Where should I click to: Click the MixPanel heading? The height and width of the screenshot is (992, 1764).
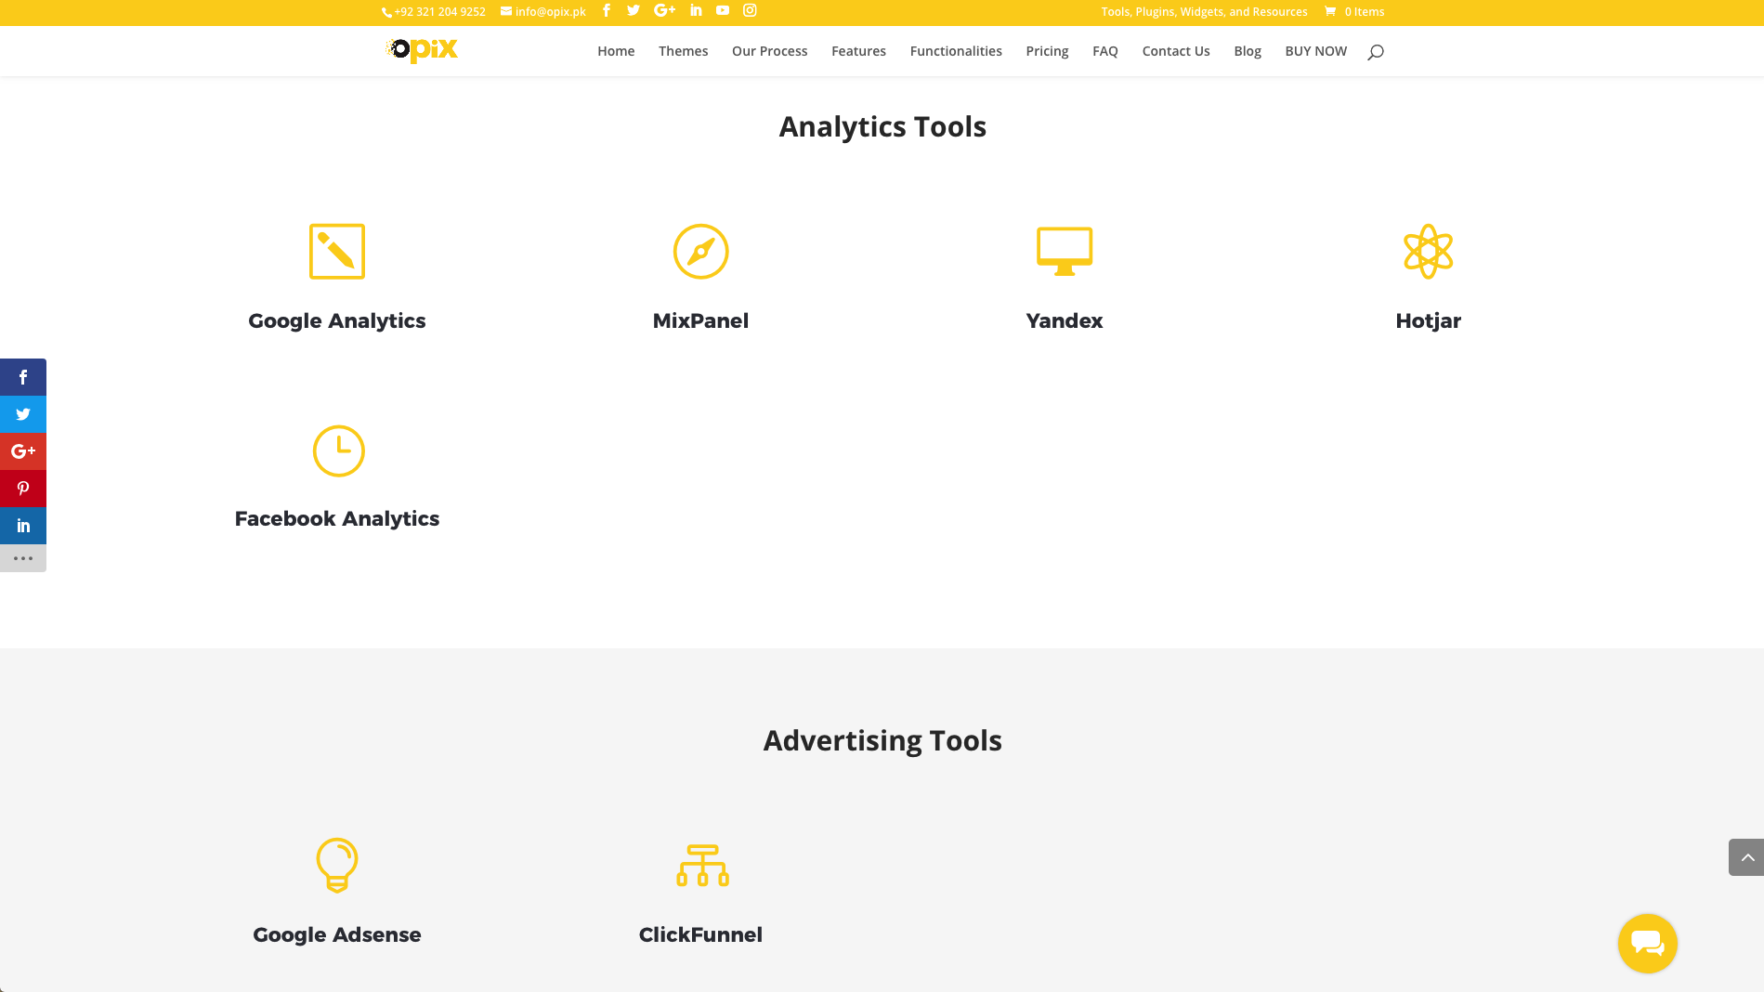click(700, 320)
